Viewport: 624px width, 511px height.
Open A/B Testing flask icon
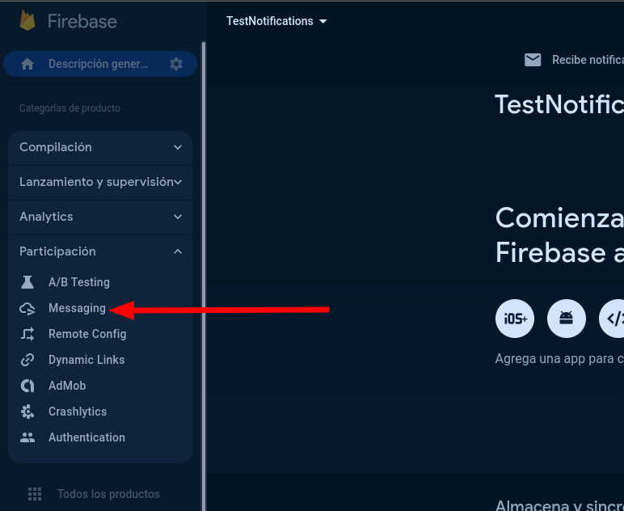[x=27, y=282]
